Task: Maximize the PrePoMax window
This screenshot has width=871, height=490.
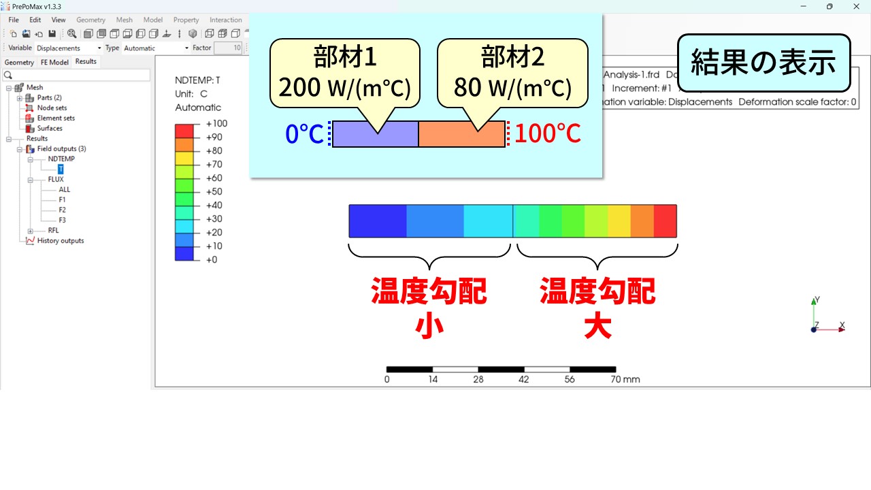Action: pos(829,6)
